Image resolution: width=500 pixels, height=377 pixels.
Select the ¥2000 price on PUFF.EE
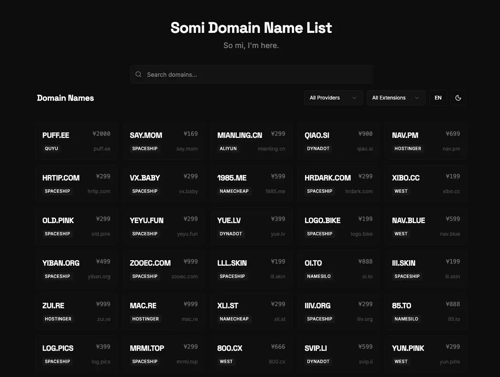point(101,134)
